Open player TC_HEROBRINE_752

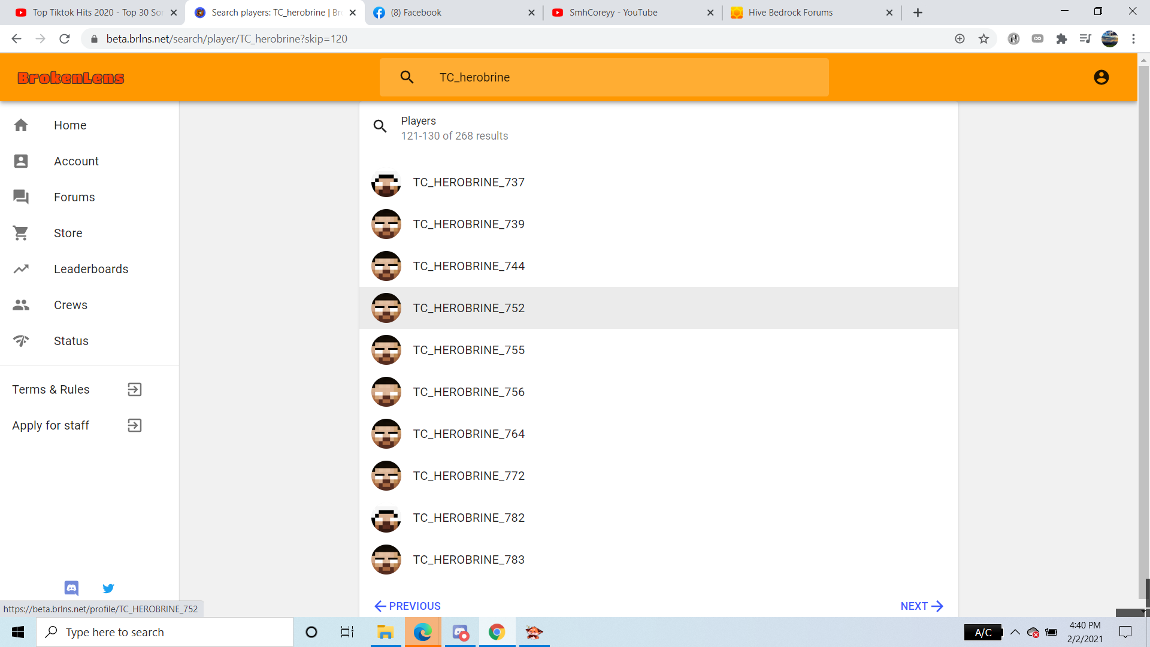(x=659, y=308)
